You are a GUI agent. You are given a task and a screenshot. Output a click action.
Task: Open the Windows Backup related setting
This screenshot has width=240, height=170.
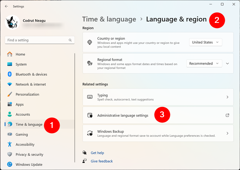[x=158, y=133]
